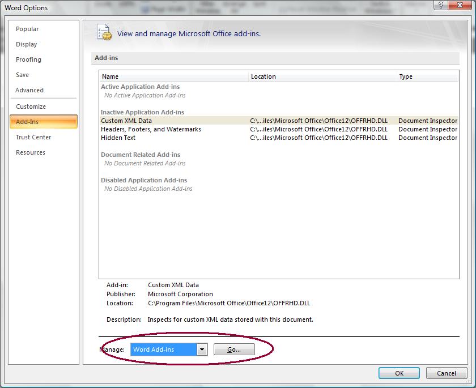Click the Help question mark button
Viewport: 476px width, 388px height.
pos(440,5)
